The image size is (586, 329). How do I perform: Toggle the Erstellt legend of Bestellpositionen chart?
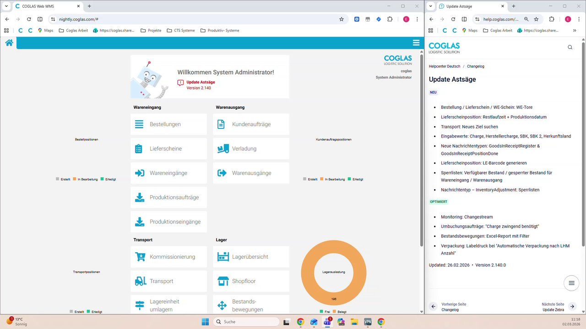tap(63, 179)
